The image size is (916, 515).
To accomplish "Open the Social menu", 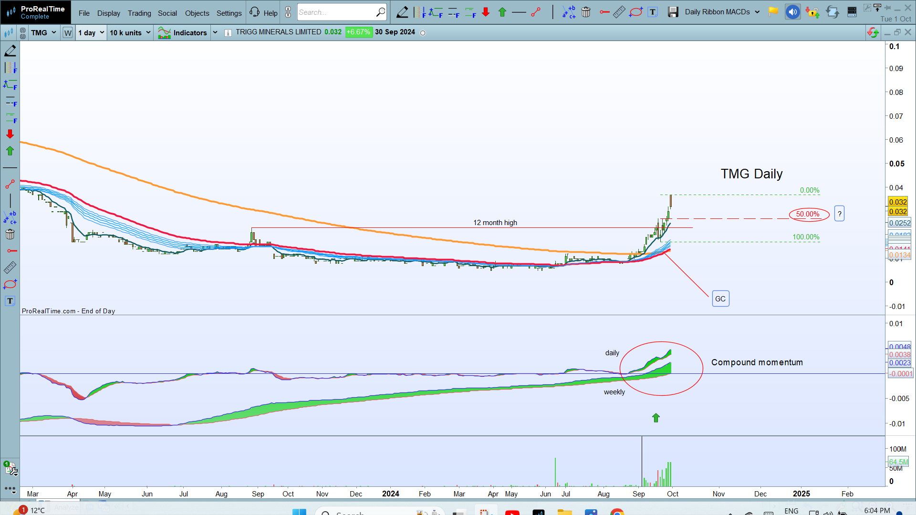I will (x=167, y=13).
